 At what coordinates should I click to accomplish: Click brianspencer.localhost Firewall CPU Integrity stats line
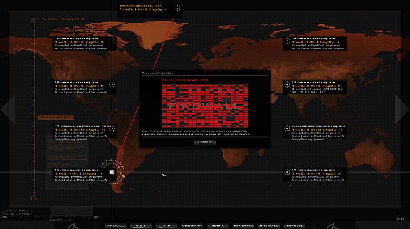143,9
